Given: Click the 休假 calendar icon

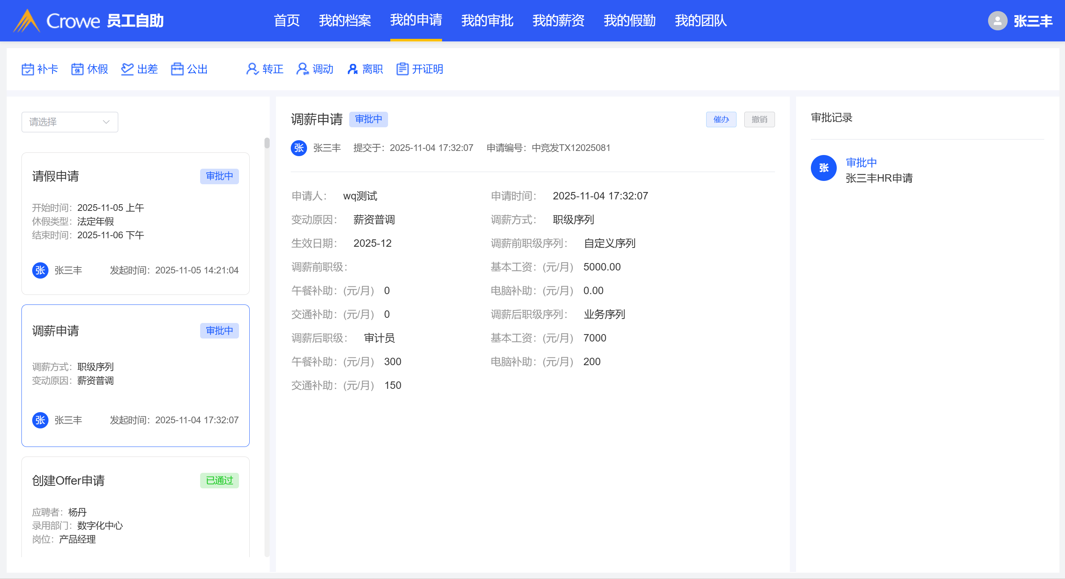Looking at the screenshot, I should pos(77,69).
